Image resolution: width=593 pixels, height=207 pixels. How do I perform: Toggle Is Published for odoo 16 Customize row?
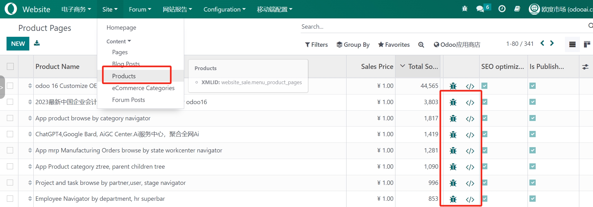533,86
